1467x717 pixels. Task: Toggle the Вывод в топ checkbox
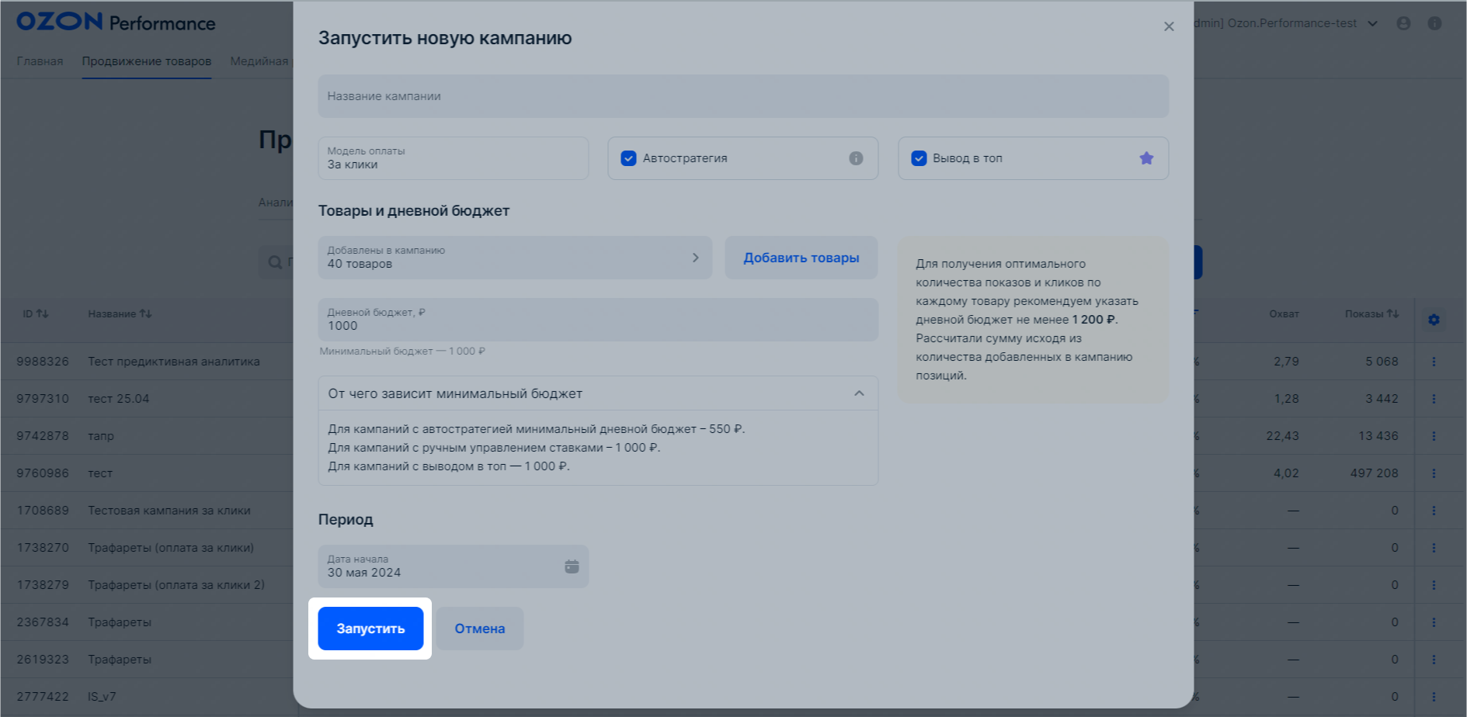(919, 158)
